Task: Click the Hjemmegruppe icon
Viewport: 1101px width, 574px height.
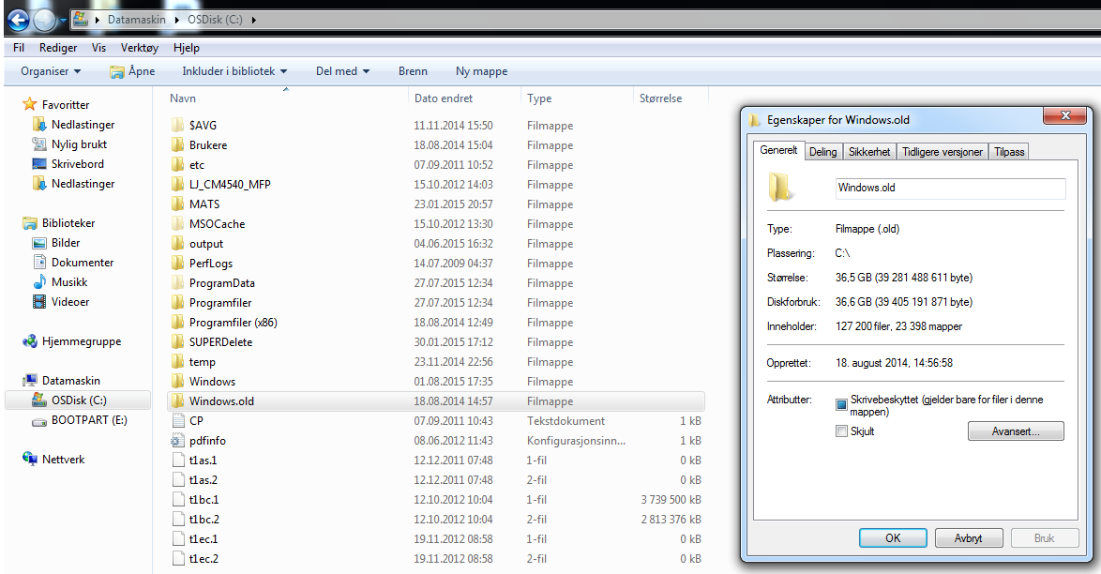Action: [29, 340]
